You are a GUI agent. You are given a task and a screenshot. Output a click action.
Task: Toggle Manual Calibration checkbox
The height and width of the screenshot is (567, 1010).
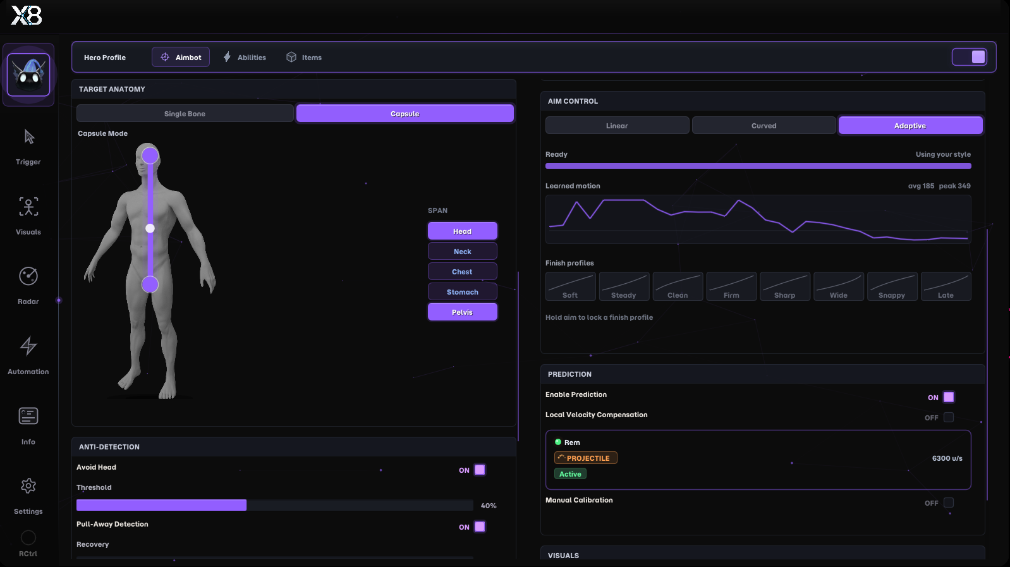[x=949, y=503]
